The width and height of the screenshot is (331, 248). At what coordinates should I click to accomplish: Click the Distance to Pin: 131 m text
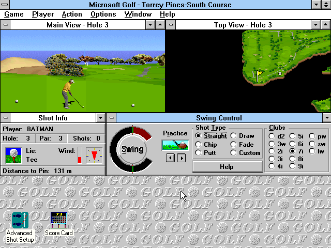(x=37, y=171)
